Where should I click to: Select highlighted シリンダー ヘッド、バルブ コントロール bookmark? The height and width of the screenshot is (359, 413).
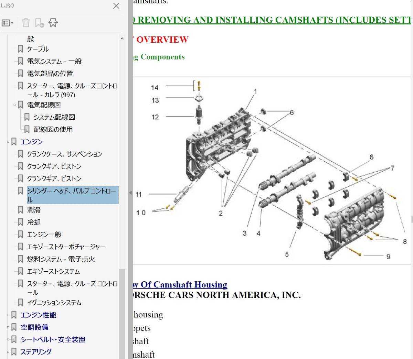pos(73,195)
